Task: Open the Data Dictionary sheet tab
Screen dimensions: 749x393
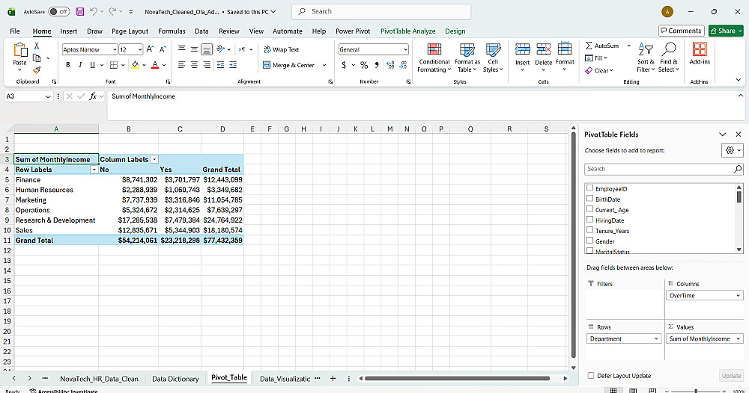Action: 175,379
